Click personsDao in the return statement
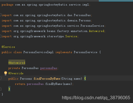This screenshot has height=103, width=133. (x=35, y=84)
